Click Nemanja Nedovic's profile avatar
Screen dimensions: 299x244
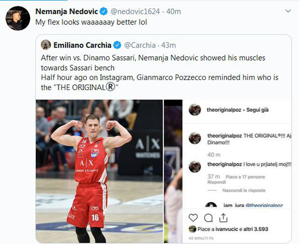click(x=18, y=19)
